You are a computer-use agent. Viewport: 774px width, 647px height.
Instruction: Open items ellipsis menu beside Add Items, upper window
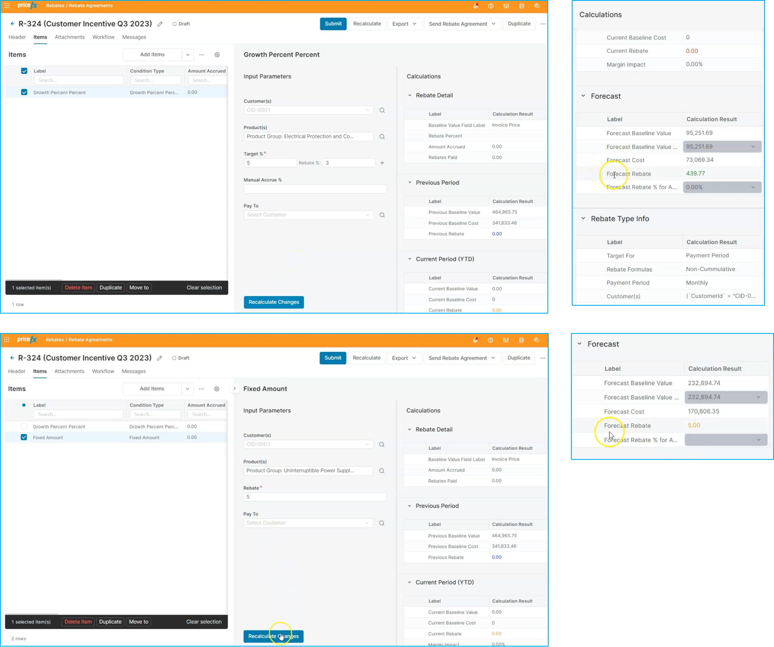[x=202, y=55]
